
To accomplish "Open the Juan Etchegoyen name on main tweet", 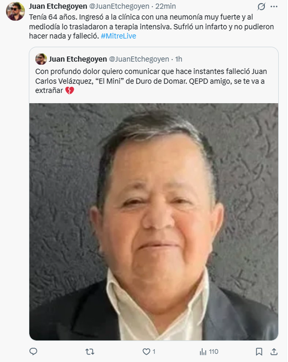I will coord(58,6).
